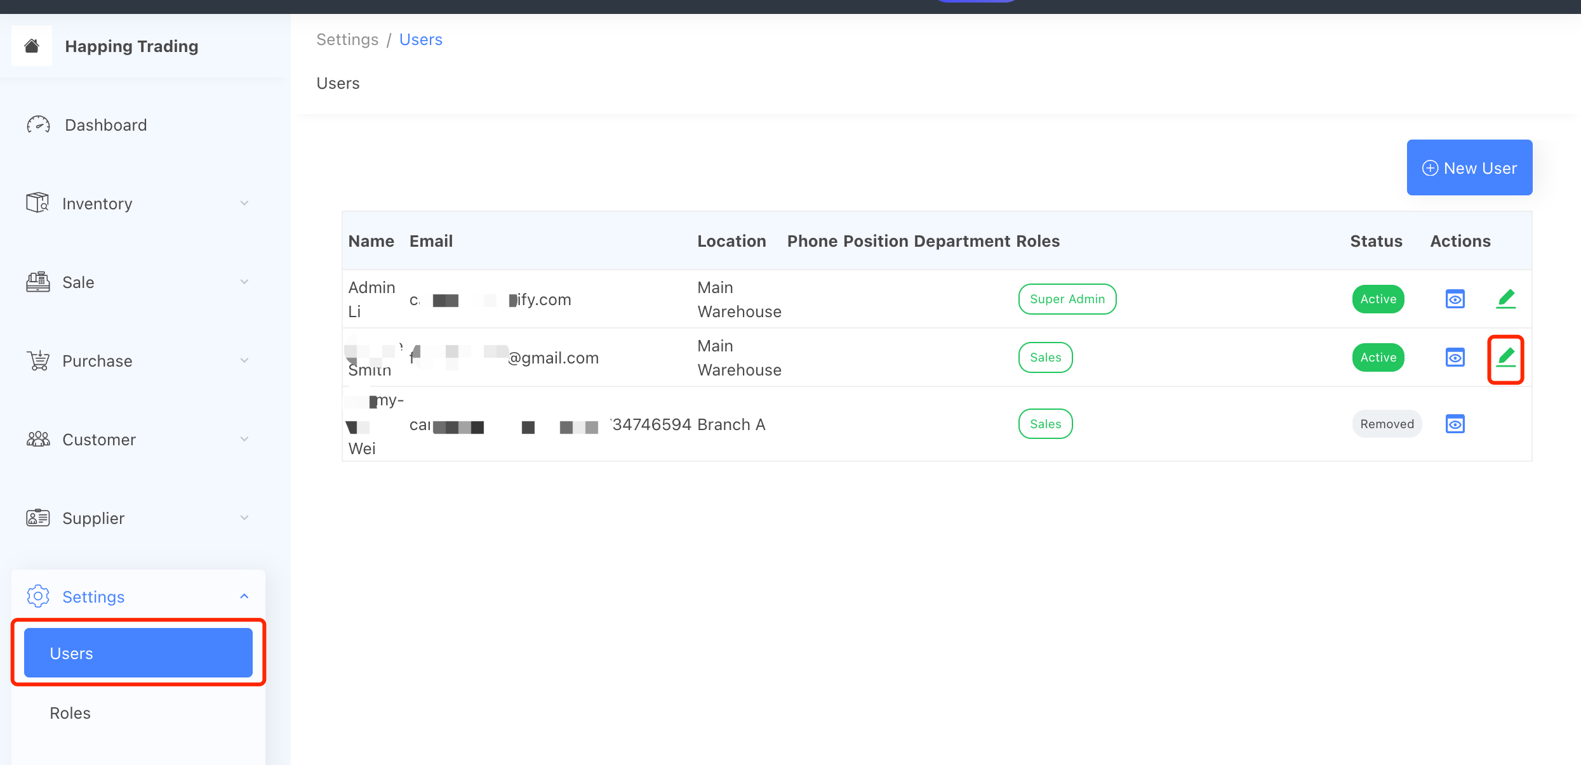Click the Supplier ID card icon
This screenshot has width=1581, height=765.
[38, 518]
